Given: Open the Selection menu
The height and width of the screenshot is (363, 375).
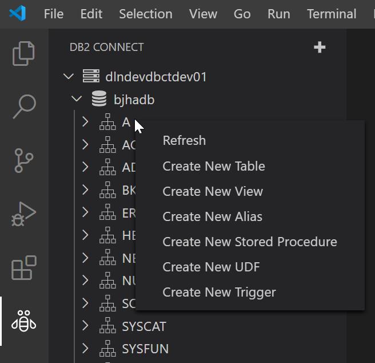Looking at the screenshot, I should point(146,14).
